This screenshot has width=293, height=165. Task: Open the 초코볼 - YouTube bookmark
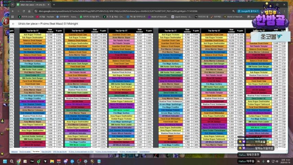(x=45, y=16)
